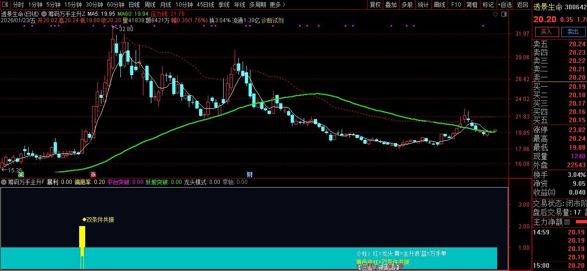Open the 画线 drawing tools
The width and height of the screenshot is (587, 271).
440,5
